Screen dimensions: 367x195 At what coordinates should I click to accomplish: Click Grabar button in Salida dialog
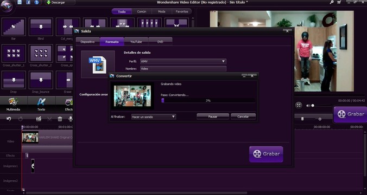(266, 154)
